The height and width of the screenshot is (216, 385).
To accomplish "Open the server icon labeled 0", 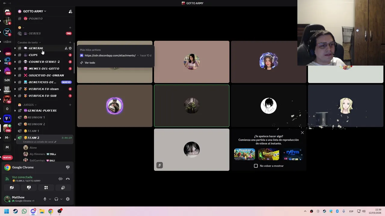I will click(7, 109).
